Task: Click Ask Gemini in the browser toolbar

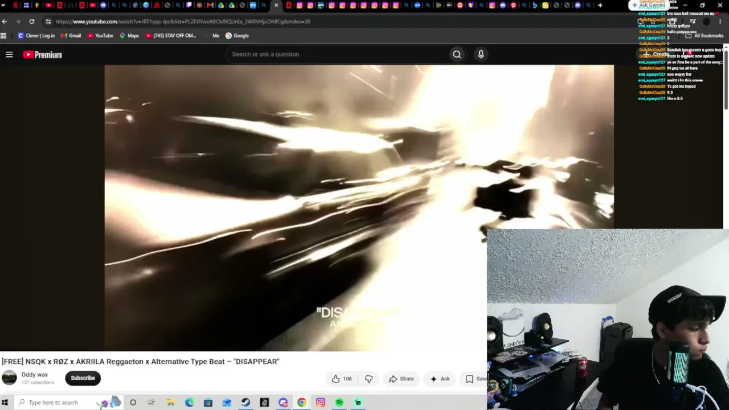Action: click(648, 5)
